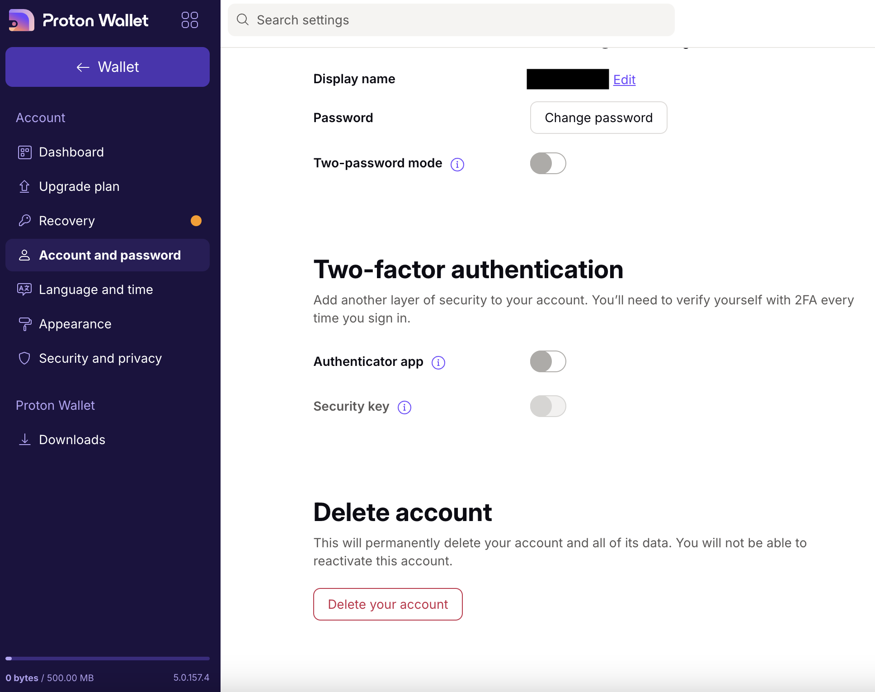Image resolution: width=875 pixels, height=692 pixels.
Task: Select Account and password section
Action: [x=108, y=255]
